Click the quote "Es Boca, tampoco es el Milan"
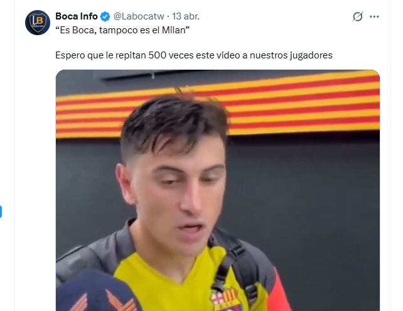This screenshot has width=403, height=311. click(x=122, y=30)
